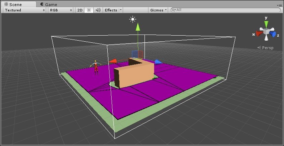Toggle scene lighting sun button

click(89, 10)
